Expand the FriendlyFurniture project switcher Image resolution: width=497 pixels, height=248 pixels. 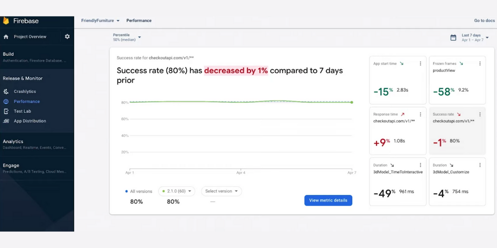click(x=99, y=20)
